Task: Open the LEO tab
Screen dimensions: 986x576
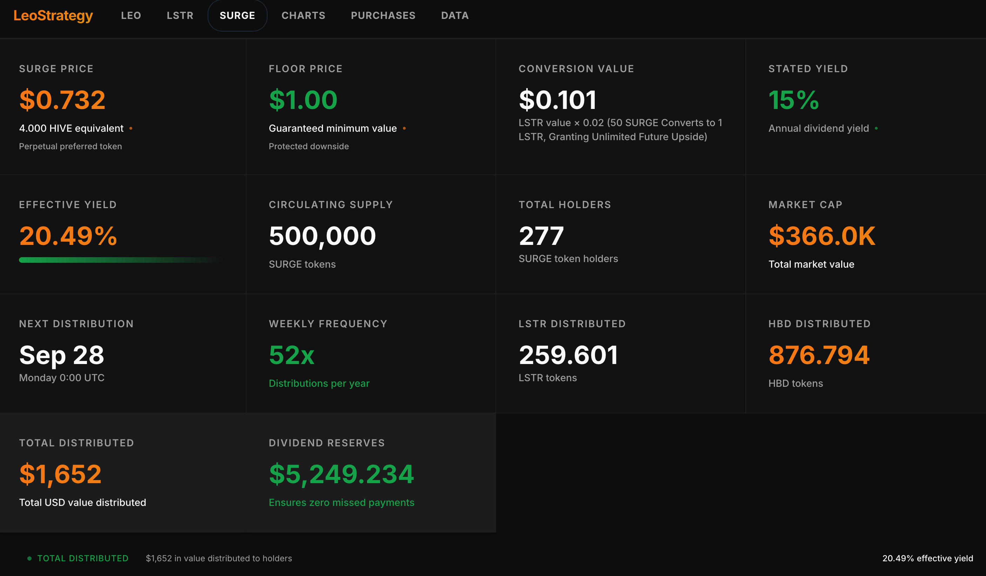Action: pyautogui.click(x=131, y=16)
